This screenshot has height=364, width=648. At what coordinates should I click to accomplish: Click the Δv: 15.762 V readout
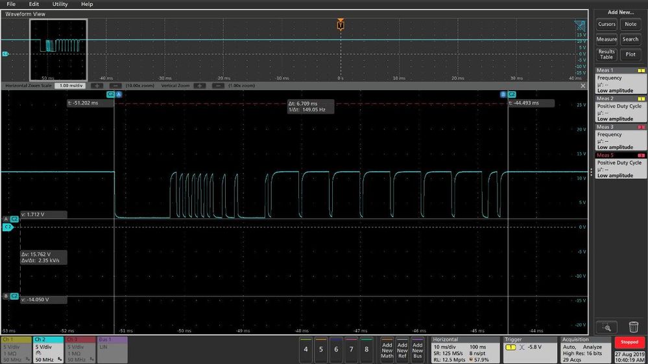[43, 258]
